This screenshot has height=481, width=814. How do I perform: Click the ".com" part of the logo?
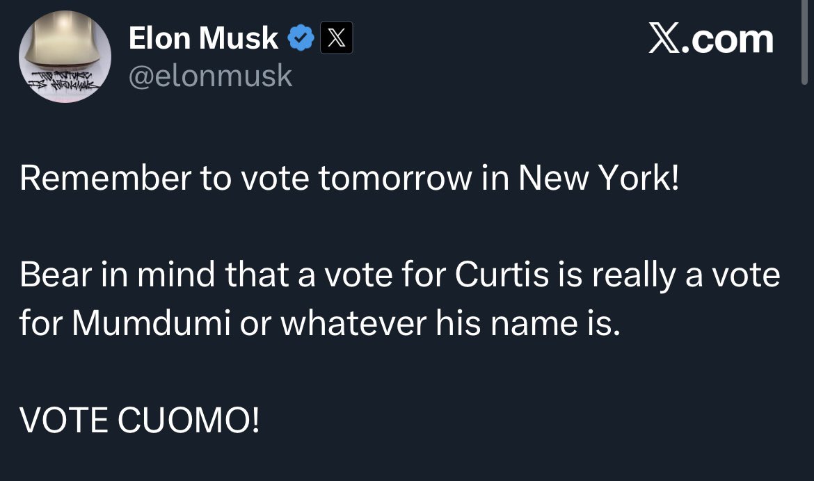[732, 39]
